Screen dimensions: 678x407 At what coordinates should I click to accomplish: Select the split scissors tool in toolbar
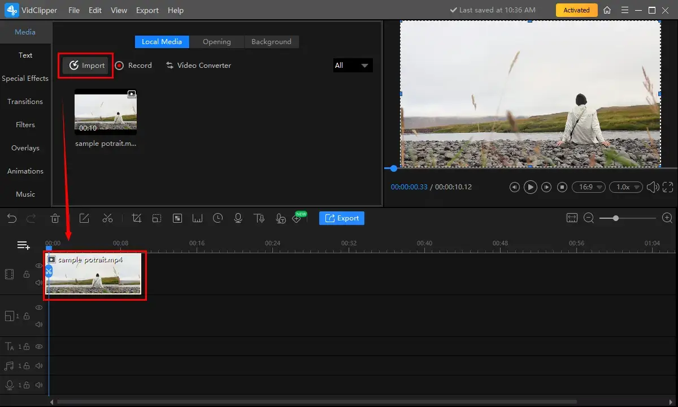107,218
